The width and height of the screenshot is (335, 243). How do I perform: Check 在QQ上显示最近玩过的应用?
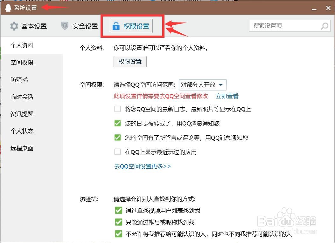118,152
